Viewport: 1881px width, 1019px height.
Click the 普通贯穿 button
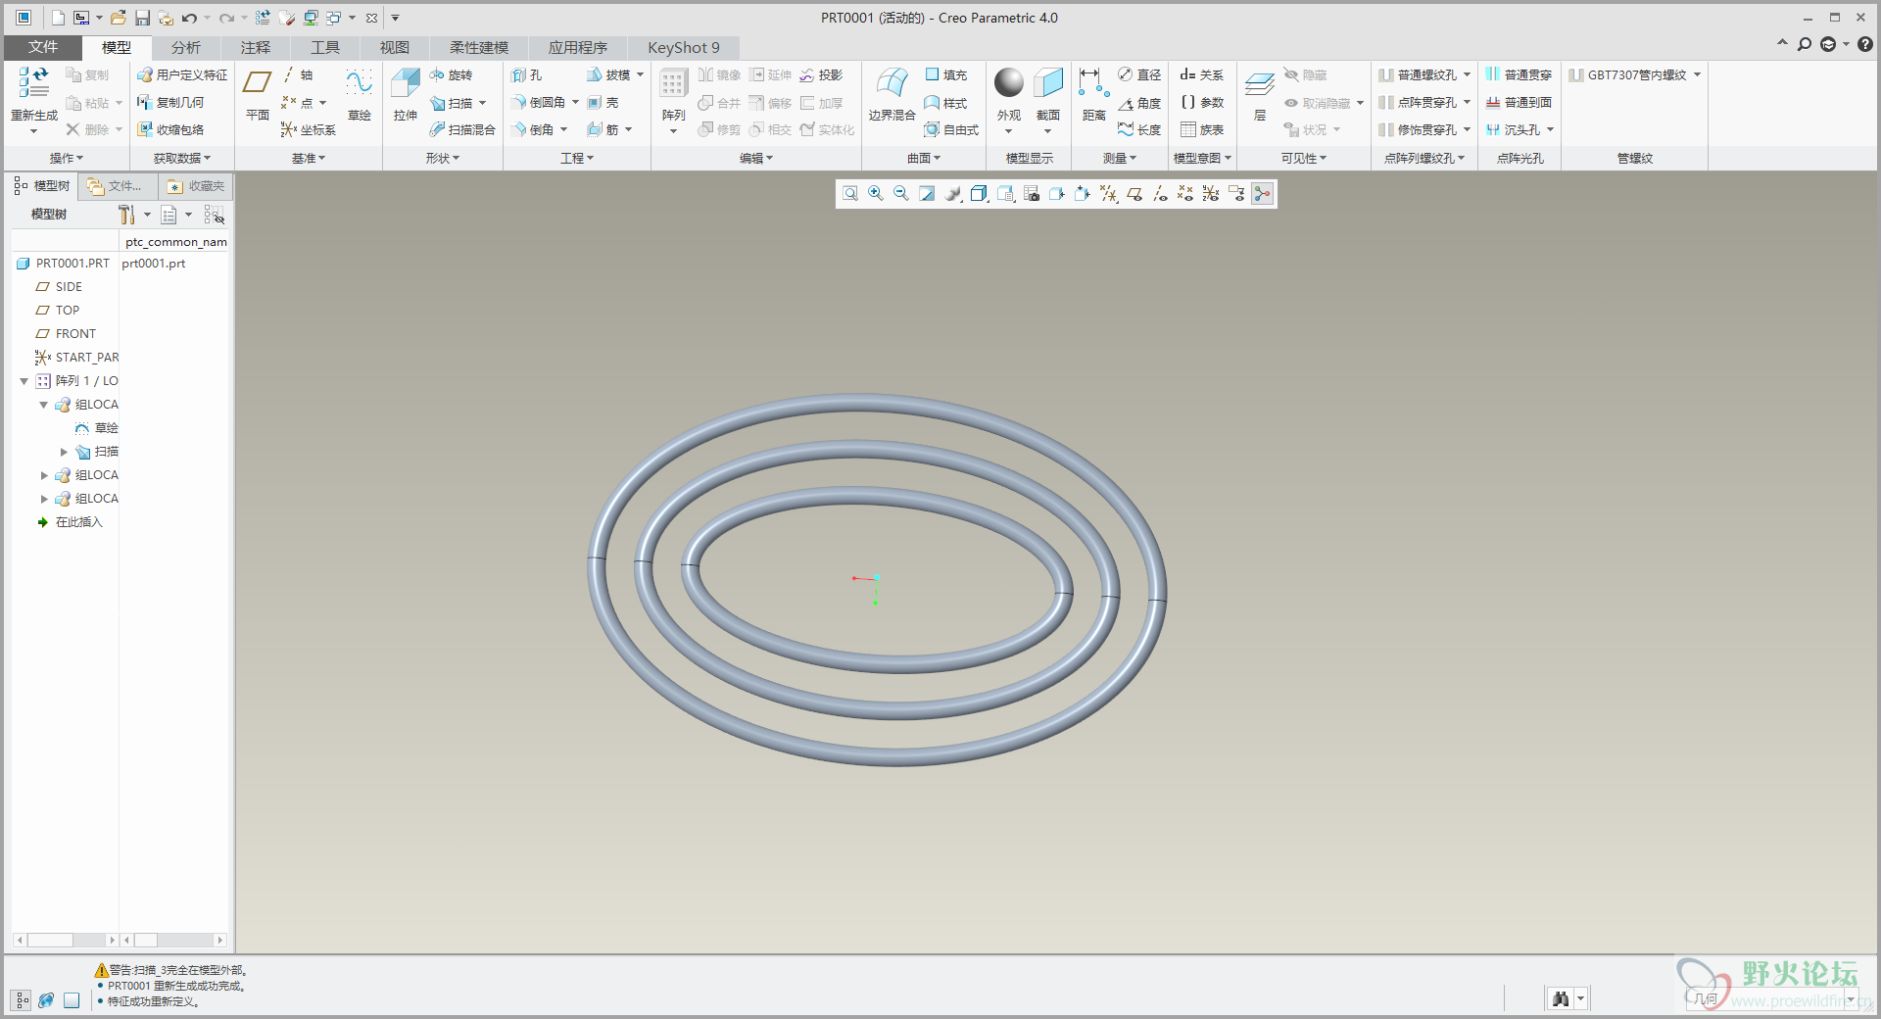coord(1519,74)
